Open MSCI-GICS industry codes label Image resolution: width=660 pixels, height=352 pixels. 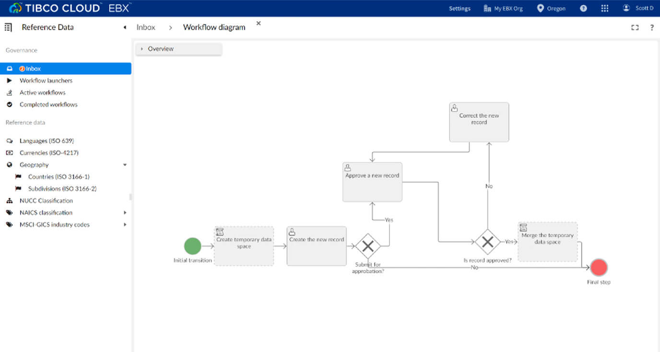pyautogui.click(x=55, y=225)
